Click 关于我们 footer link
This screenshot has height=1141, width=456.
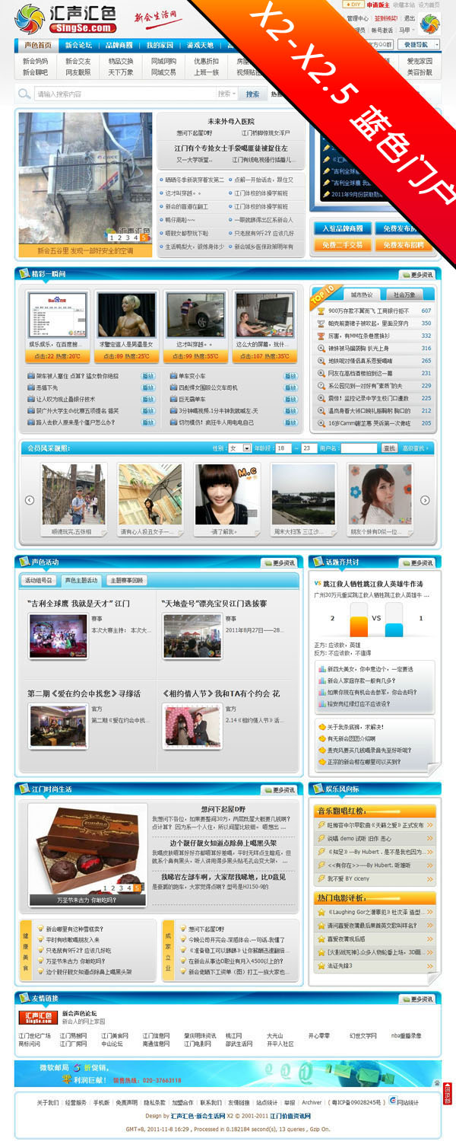[x=48, y=1102]
